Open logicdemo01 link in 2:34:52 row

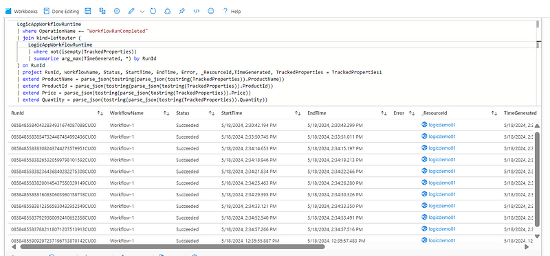(442, 217)
